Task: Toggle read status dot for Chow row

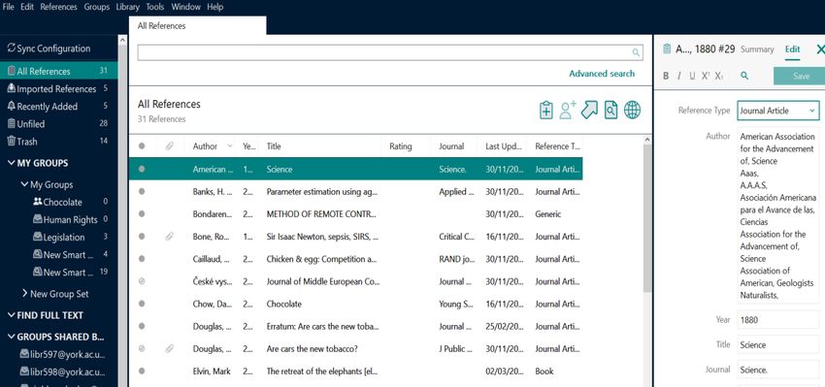Action: point(142,304)
